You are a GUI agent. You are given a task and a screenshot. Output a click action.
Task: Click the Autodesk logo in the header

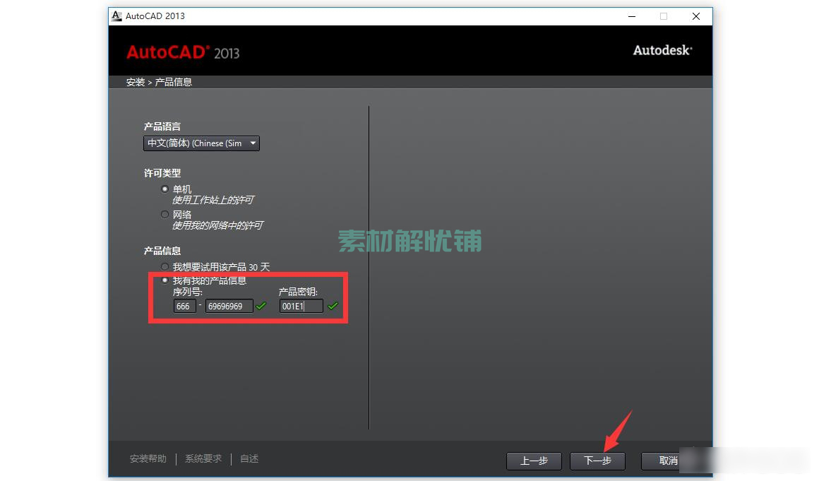coord(662,50)
